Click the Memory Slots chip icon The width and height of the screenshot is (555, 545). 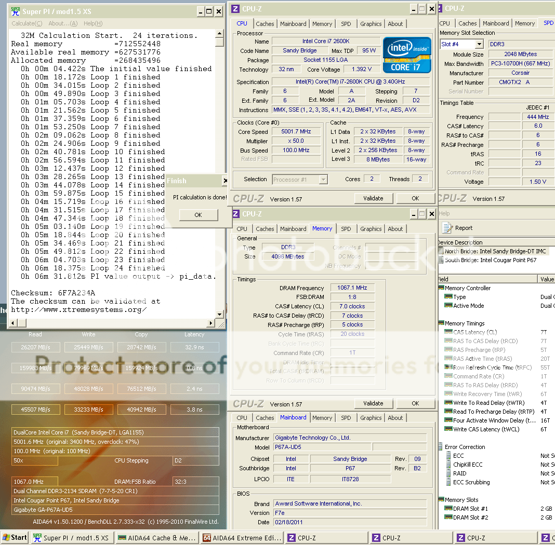pos(441,500)
